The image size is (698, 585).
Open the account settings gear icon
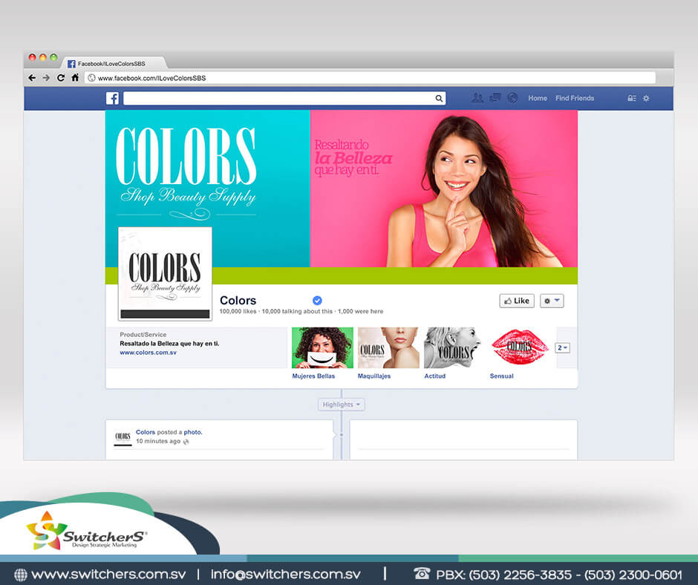point(646,99)
